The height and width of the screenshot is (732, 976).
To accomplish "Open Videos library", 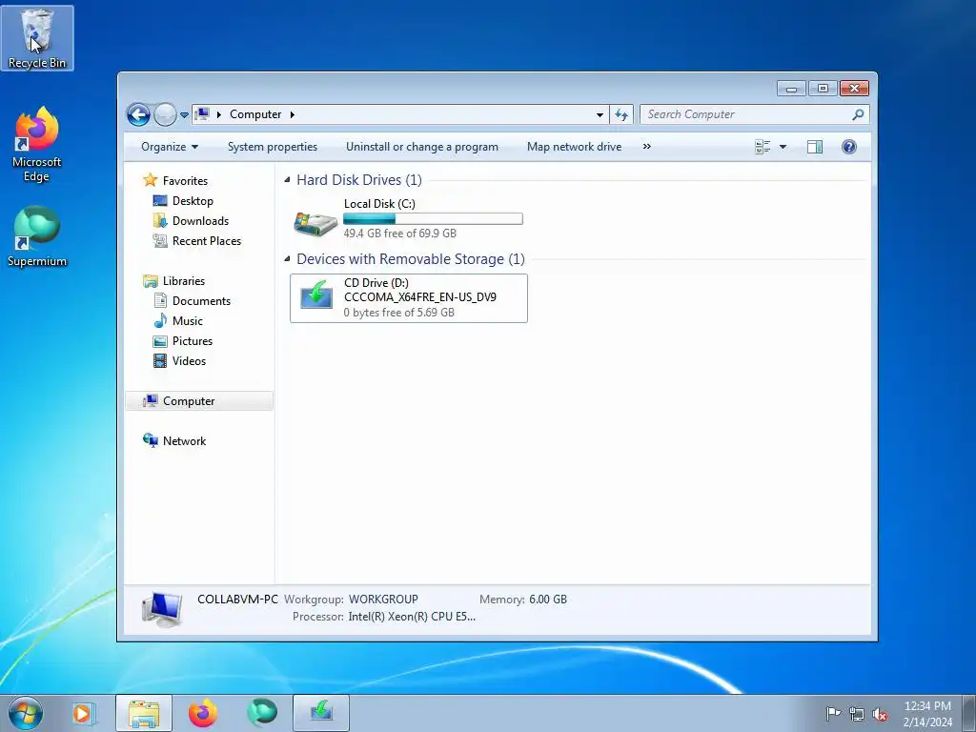I will click(x=189, y=361).
